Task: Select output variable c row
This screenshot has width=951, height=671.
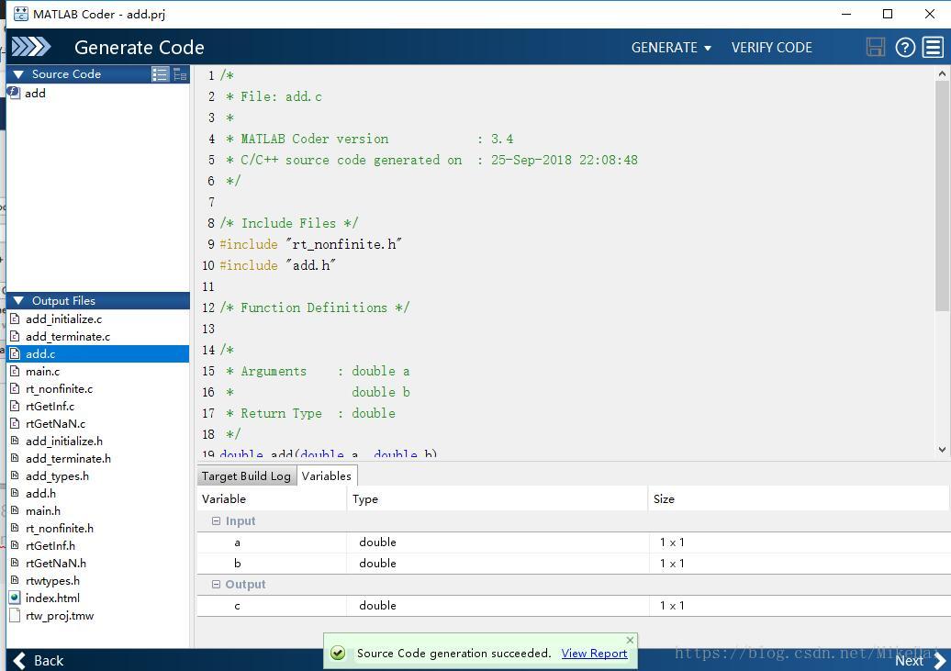Action: click(573, 606)
